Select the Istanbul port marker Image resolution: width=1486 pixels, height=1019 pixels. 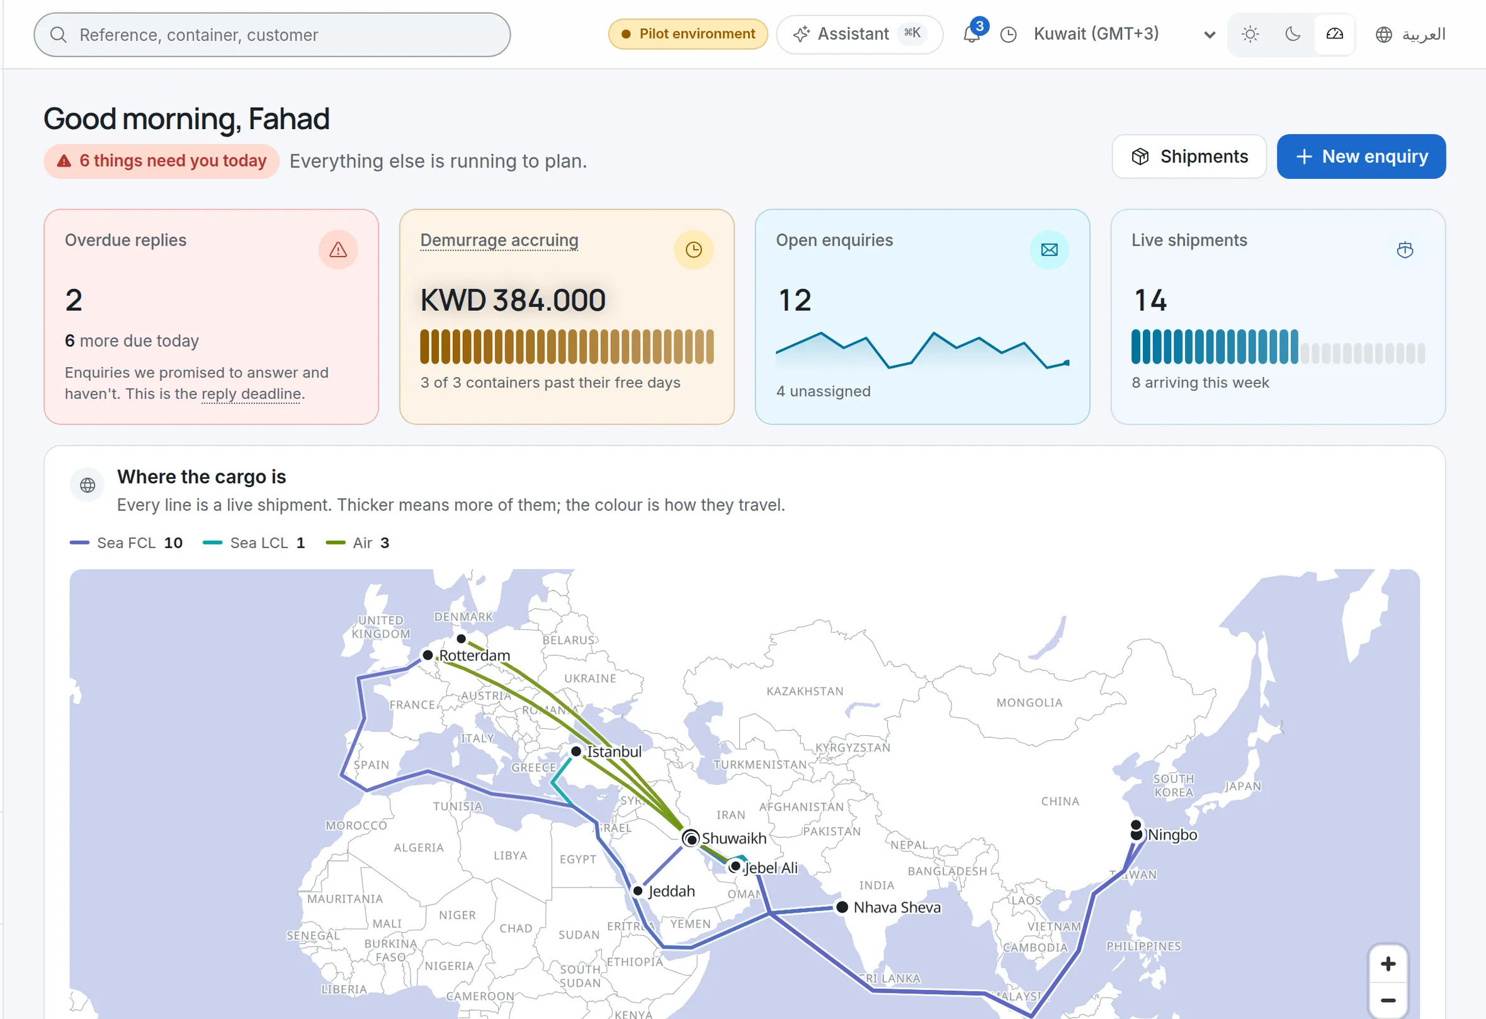coord(576,751)
